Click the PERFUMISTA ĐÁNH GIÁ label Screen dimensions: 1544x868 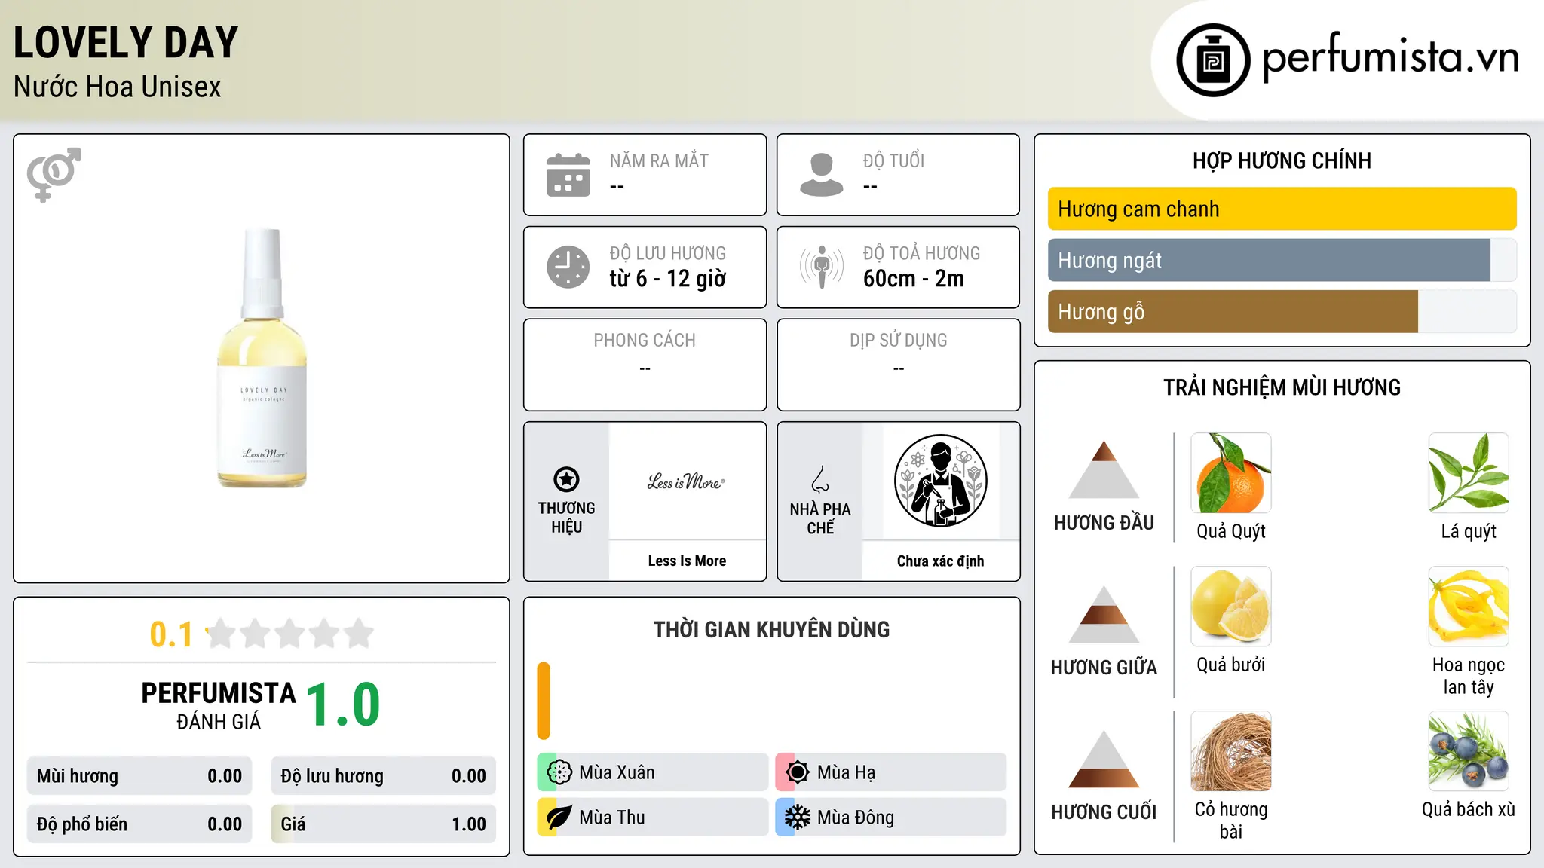click(x=219, y=705)
